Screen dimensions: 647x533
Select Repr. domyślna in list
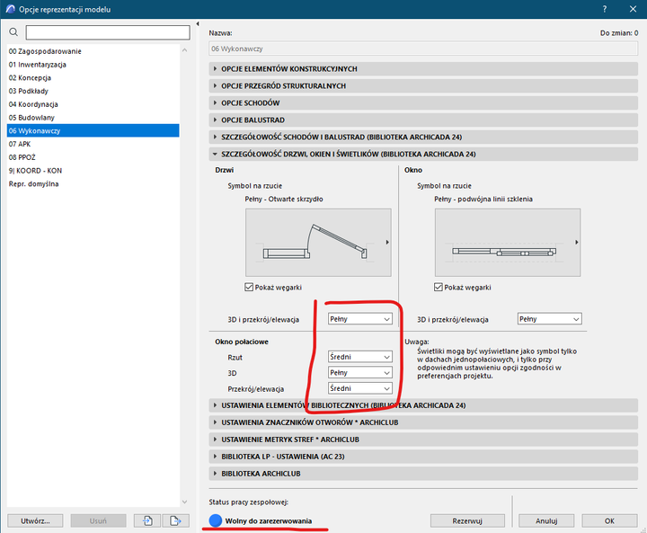pos(93,183)
